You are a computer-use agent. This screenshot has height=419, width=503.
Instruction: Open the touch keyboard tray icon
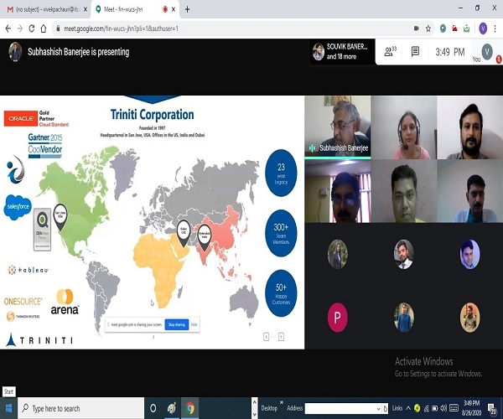[x=454, y=408]
